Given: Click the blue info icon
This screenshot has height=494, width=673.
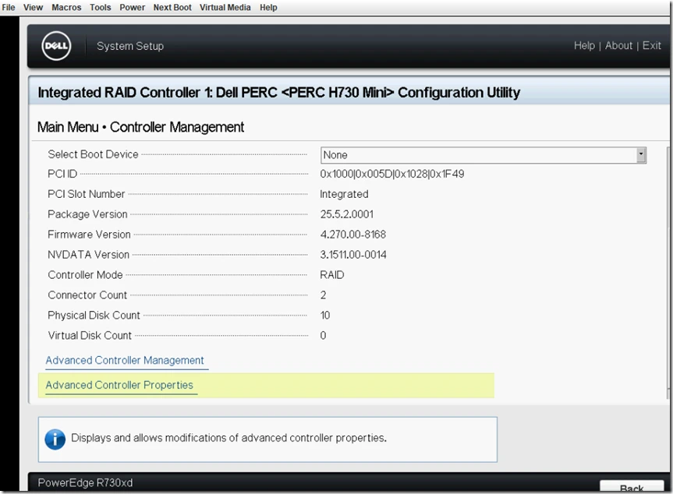Looking at the screenshot, I should (55, 439).
